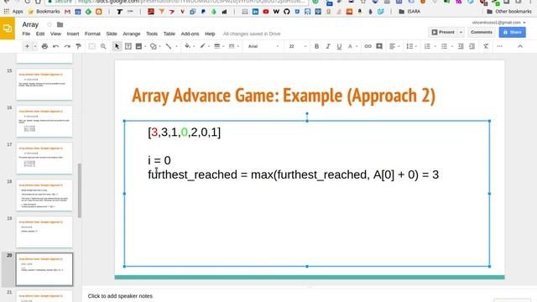The image size is (537, 302).
Task: Click the blue Share button
Action: (513, 32)
